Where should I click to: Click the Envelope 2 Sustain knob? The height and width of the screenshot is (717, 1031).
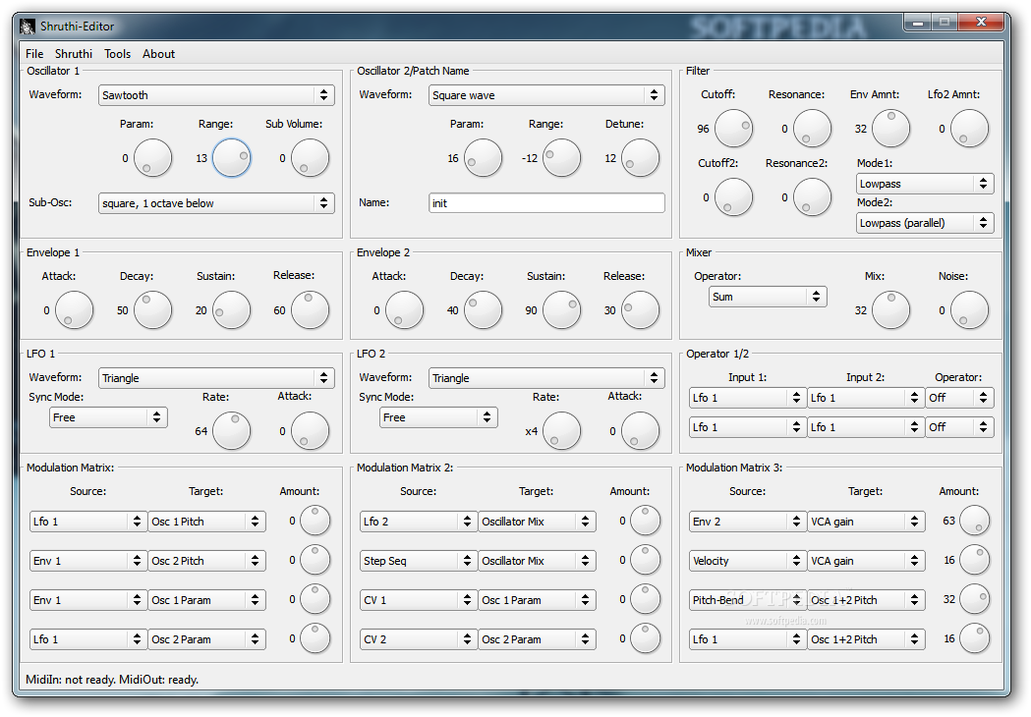click(x=561, y=310)
